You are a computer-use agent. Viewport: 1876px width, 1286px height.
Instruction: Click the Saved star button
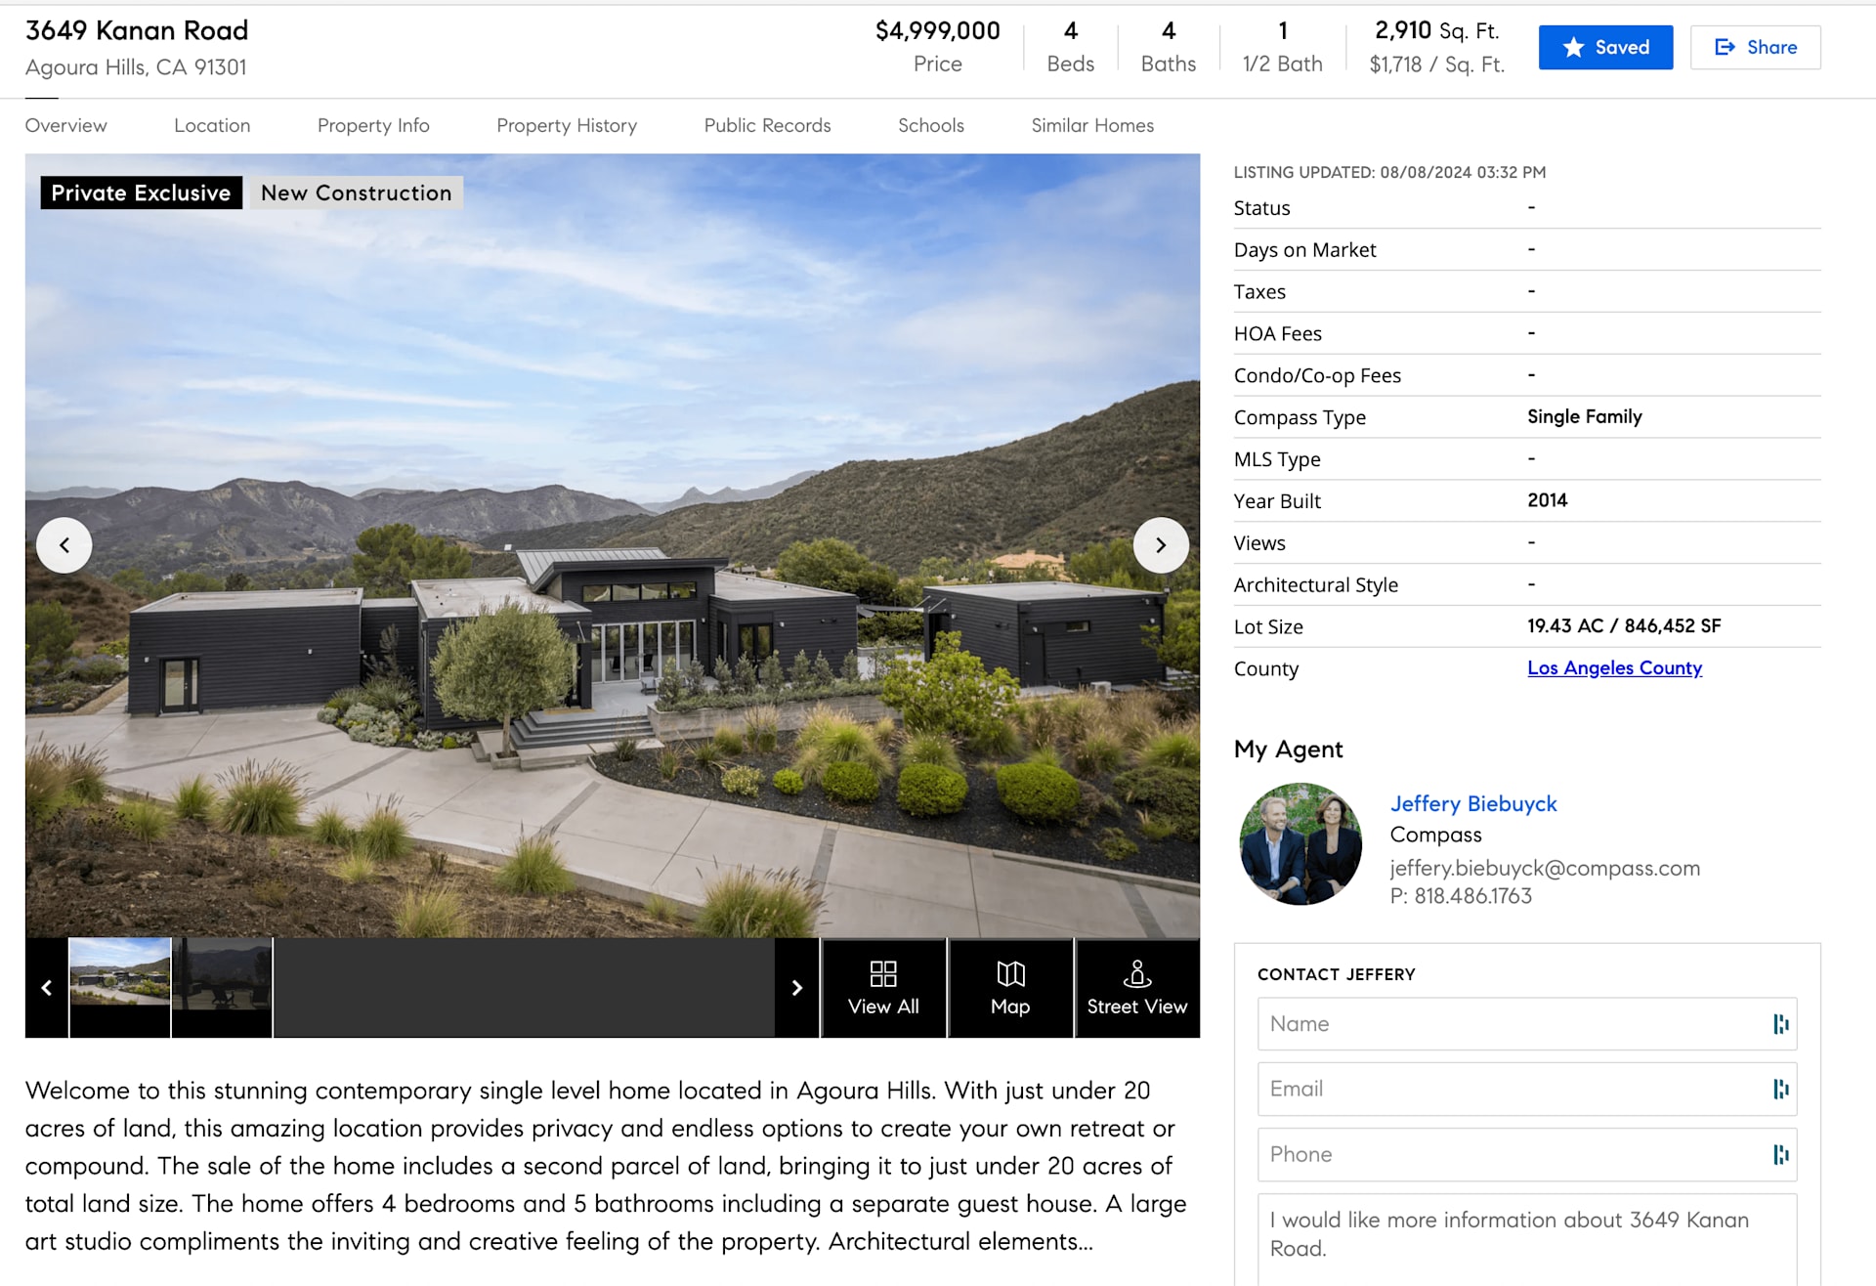[1604, 47]
